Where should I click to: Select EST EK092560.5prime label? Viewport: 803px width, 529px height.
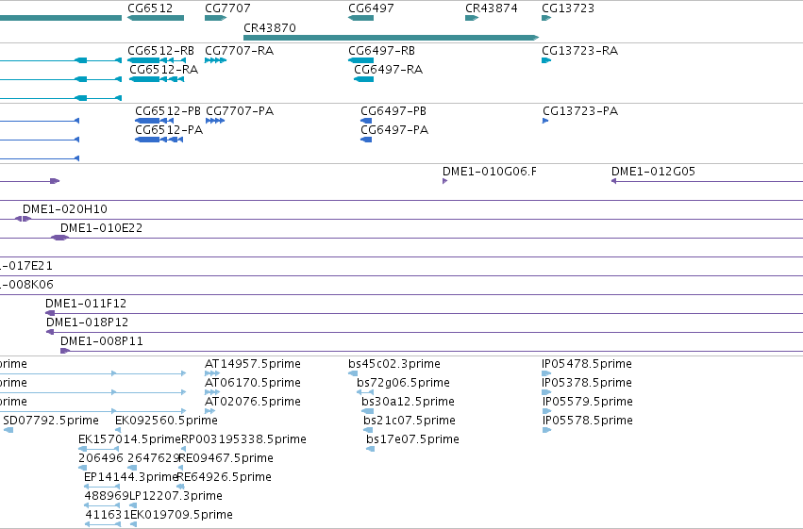166,421
